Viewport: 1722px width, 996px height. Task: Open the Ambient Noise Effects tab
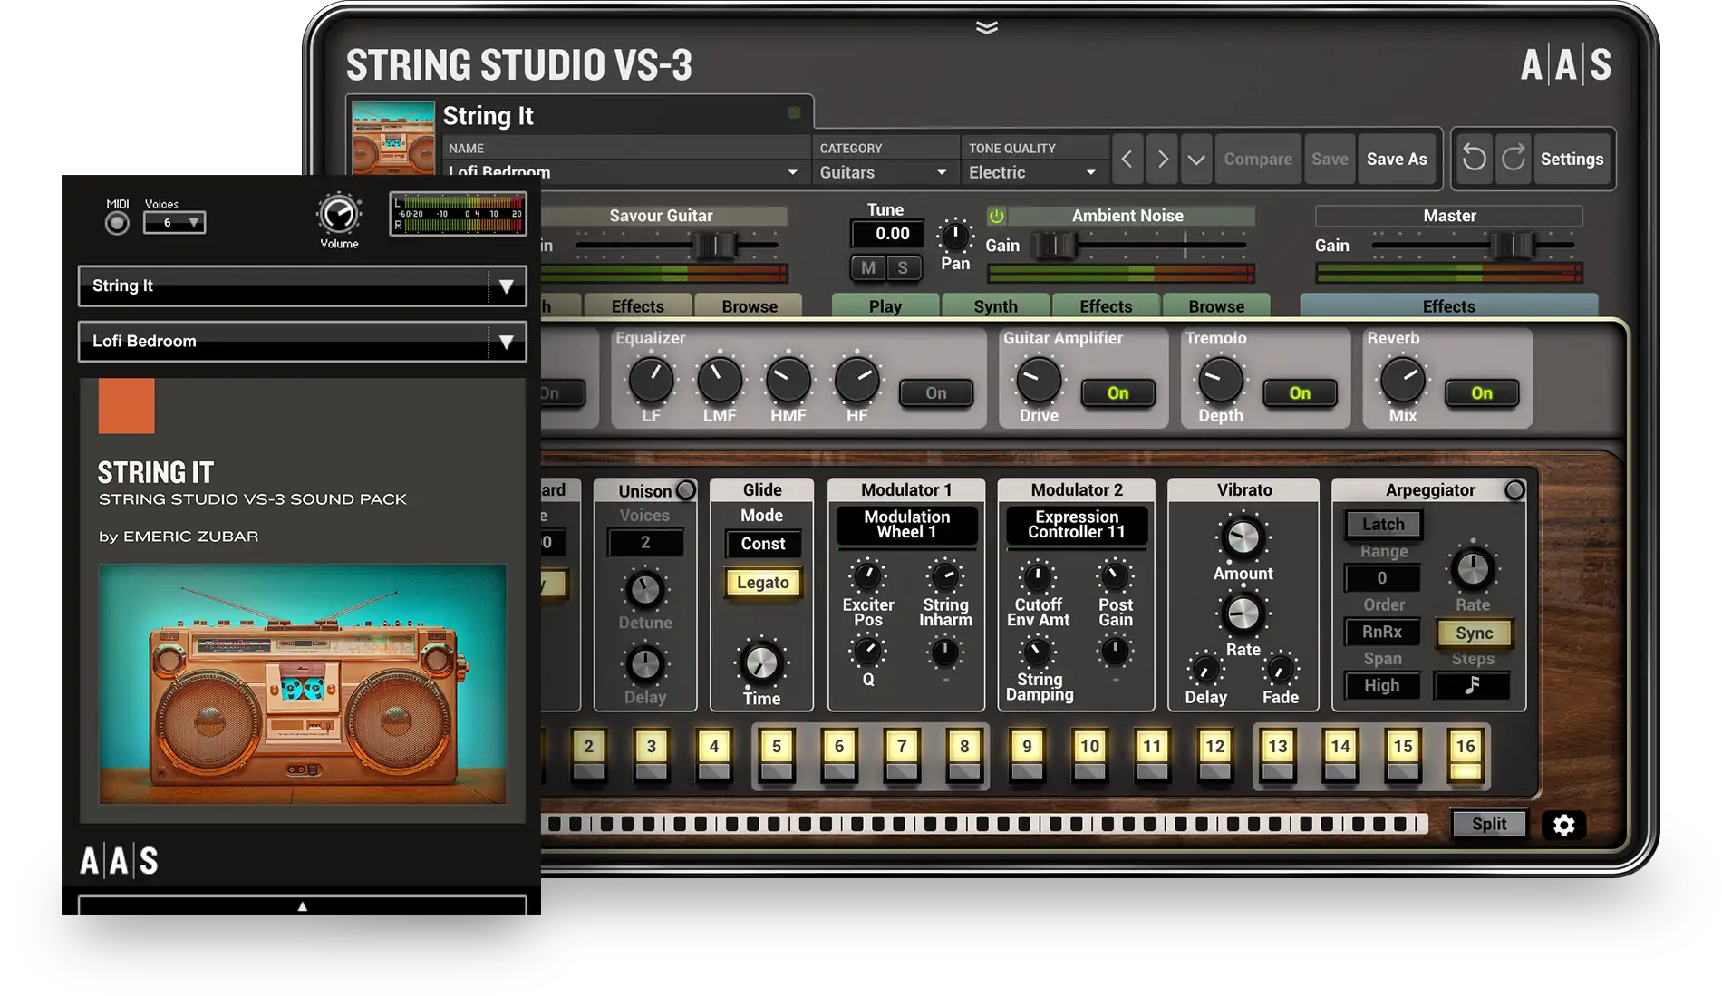pos(1106,306)
